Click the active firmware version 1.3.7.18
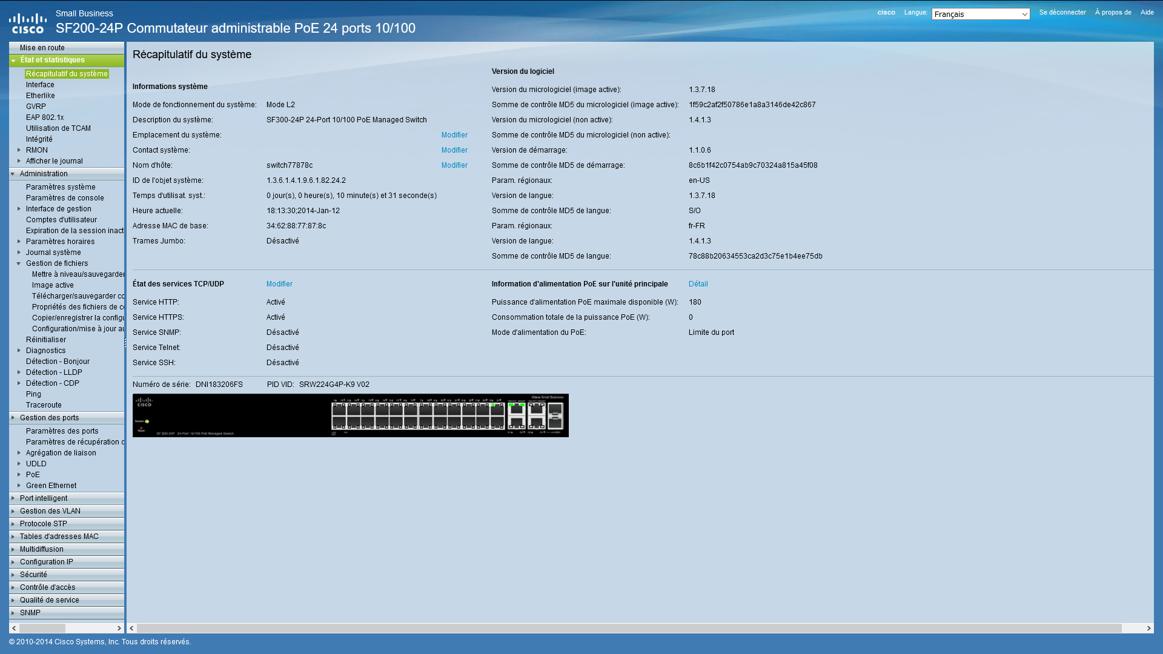 [x=702, y=90]
